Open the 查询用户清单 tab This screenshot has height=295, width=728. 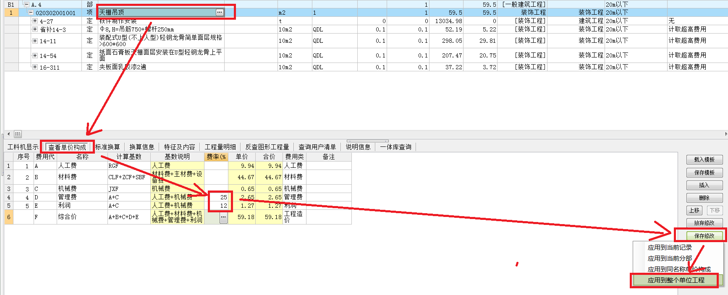point(317,147)
